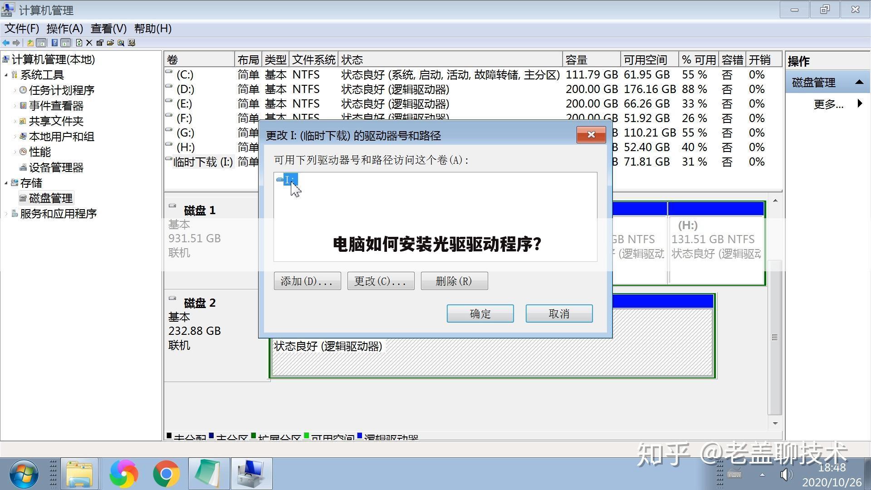The image size is (871, 490).
Task: Click the green Refresh toolbar icon
Action: [x=79, y=43]
